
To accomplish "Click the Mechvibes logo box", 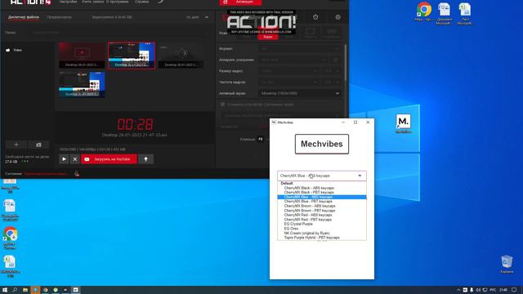I will 321,144.
